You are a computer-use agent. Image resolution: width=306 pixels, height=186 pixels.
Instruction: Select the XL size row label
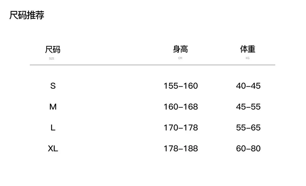[53, 149]
